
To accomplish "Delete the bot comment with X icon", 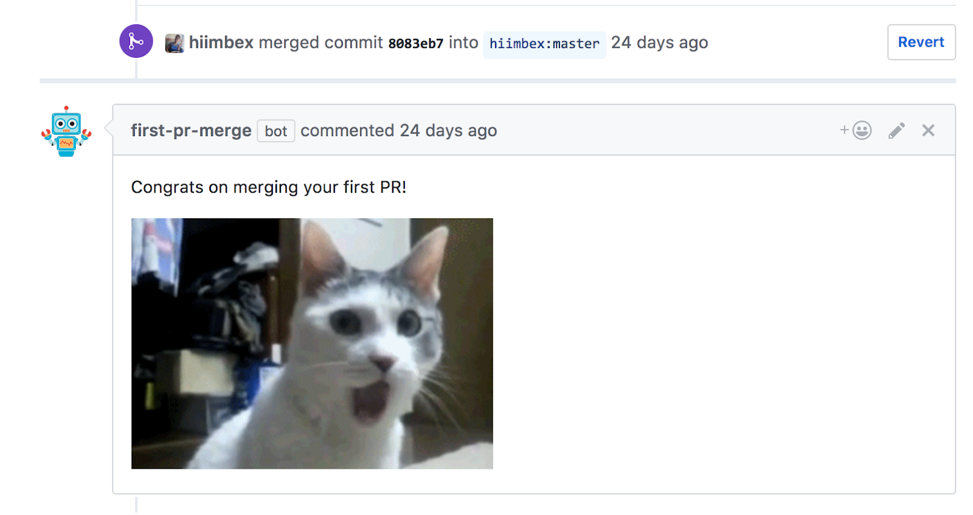I will click(928, 130).
